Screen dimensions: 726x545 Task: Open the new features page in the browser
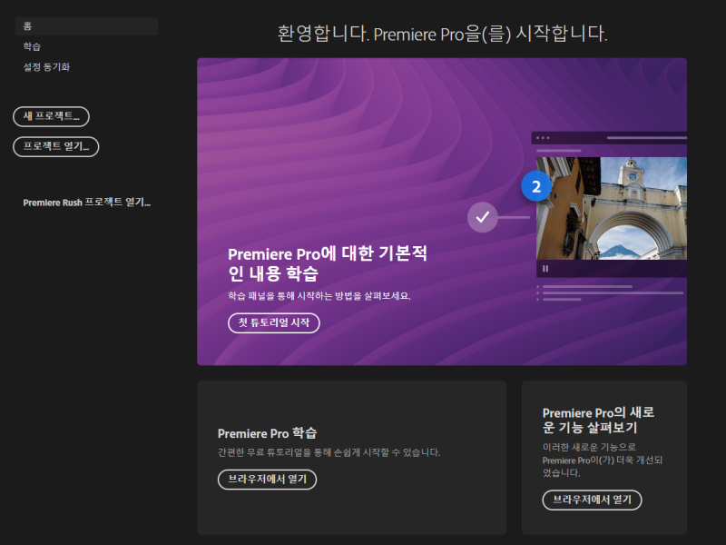(593, 500)
